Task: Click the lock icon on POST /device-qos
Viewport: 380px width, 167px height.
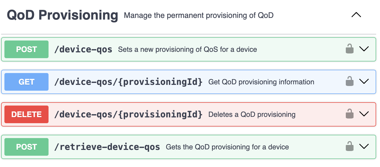Action: (349, 49)
